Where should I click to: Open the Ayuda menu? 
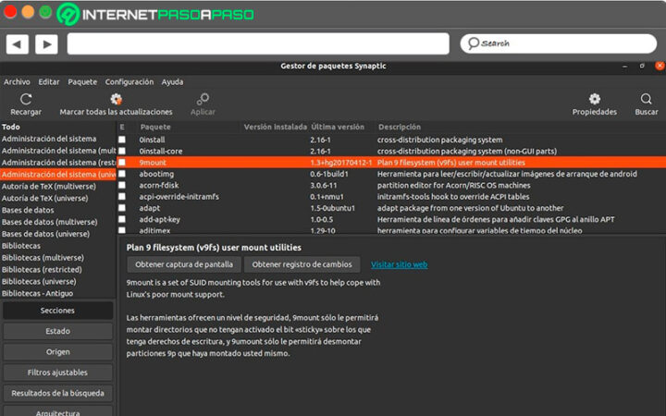172,82
